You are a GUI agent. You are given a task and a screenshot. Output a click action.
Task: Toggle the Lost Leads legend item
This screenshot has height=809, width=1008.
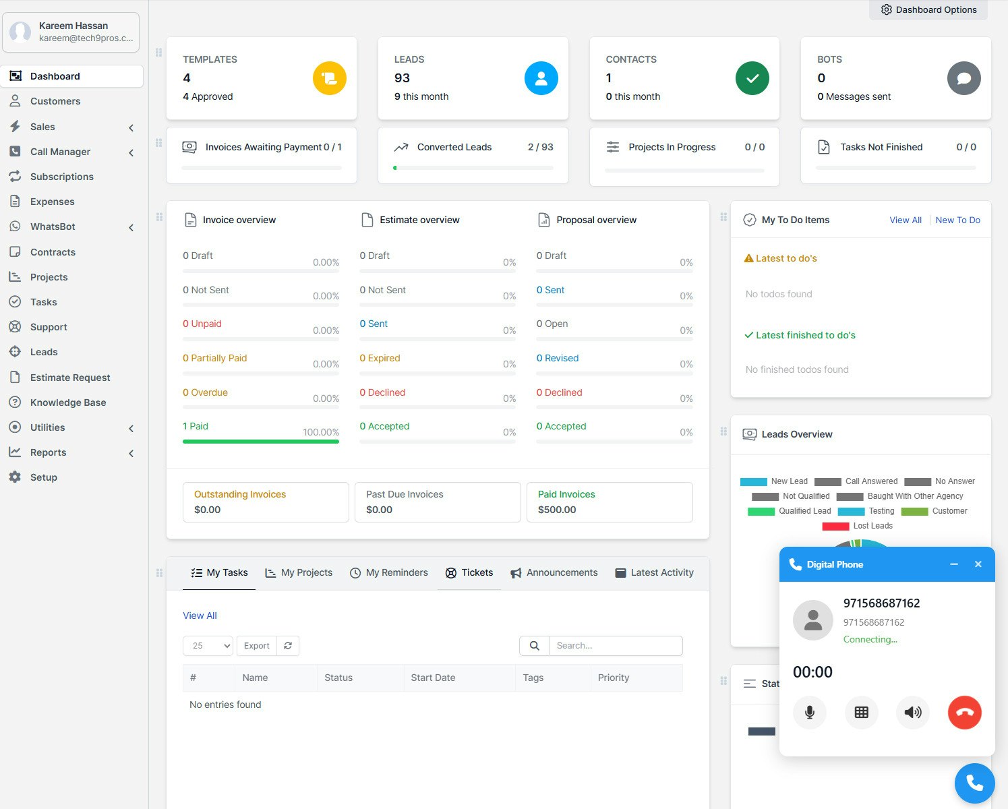(x=858, y=526)
